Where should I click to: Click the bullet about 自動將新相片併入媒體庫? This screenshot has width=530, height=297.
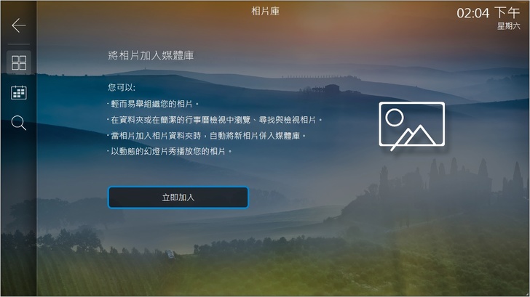click(207, 136)
